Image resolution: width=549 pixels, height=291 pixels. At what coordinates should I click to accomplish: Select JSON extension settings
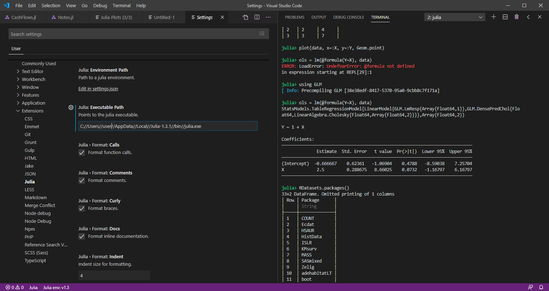click(30, 174)
